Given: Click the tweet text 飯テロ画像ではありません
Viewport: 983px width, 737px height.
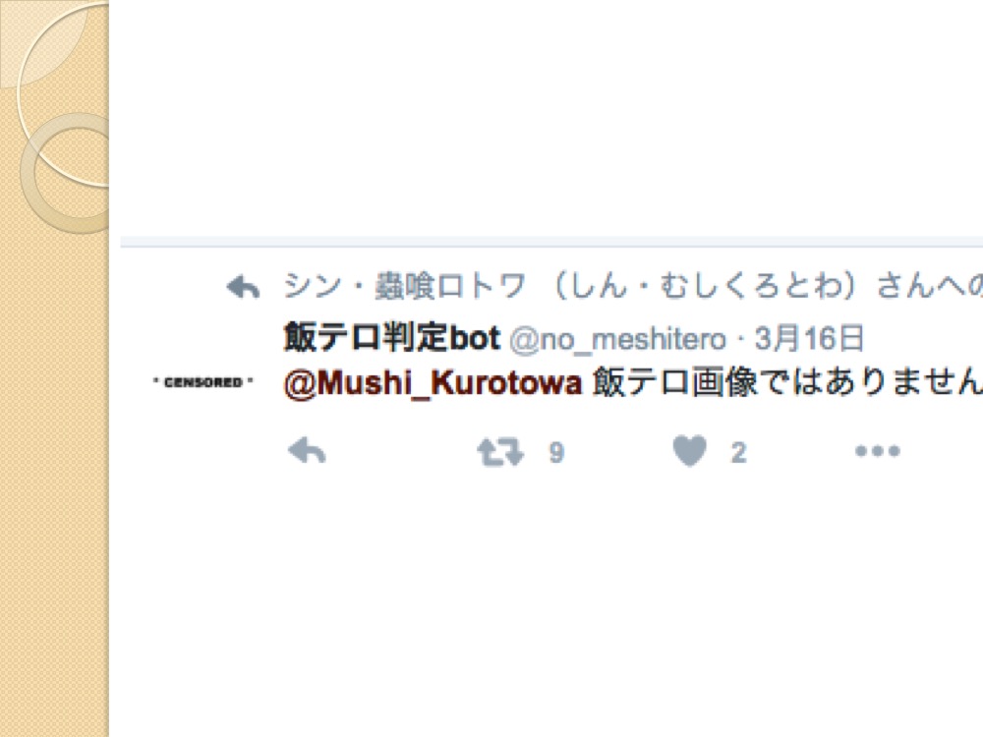Looking at the screenshot, I should 787,381.
